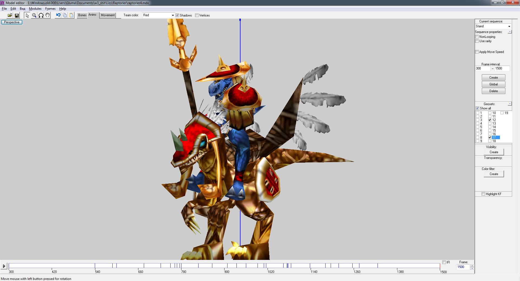The height and width of the screenshot is (281, 520).
Task: Click the Perspective view button
Action: pyautogui.click(x=12, y=22)
